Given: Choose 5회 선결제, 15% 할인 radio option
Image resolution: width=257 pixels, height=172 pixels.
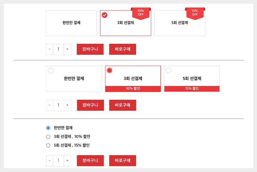Looking at the screenshot, I should pyautogui.click(x=48, y=145).
